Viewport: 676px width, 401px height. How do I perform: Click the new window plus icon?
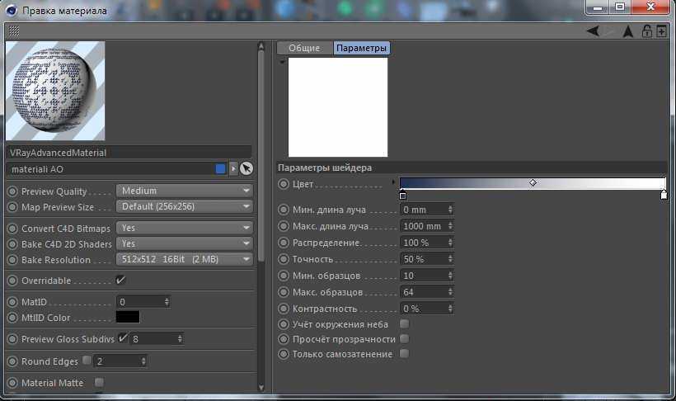661,31
